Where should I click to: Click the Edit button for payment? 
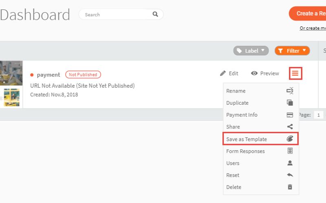(229, 73)
